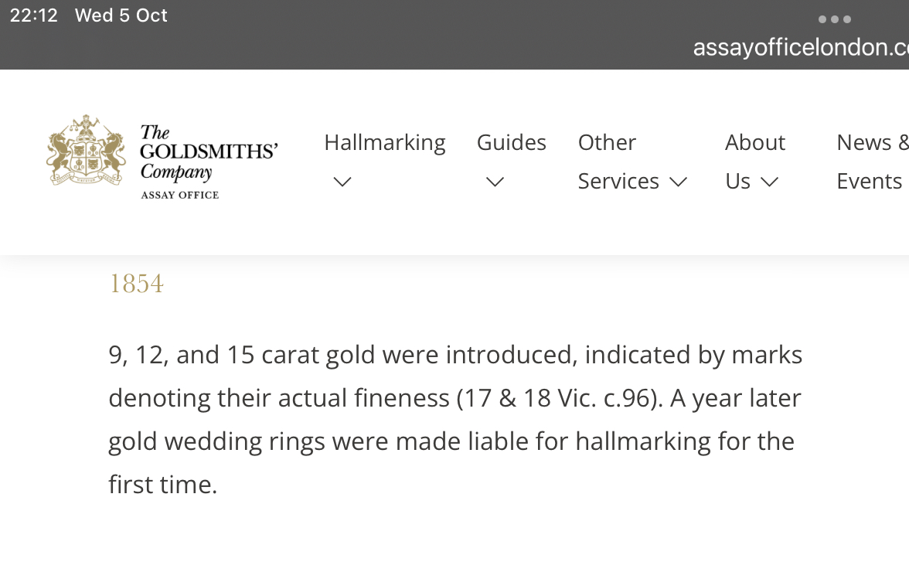Click the Goldsmiths' Company crest logo
Screen dimensions: 909x579
pyautogui.click(x=86, y=151)
